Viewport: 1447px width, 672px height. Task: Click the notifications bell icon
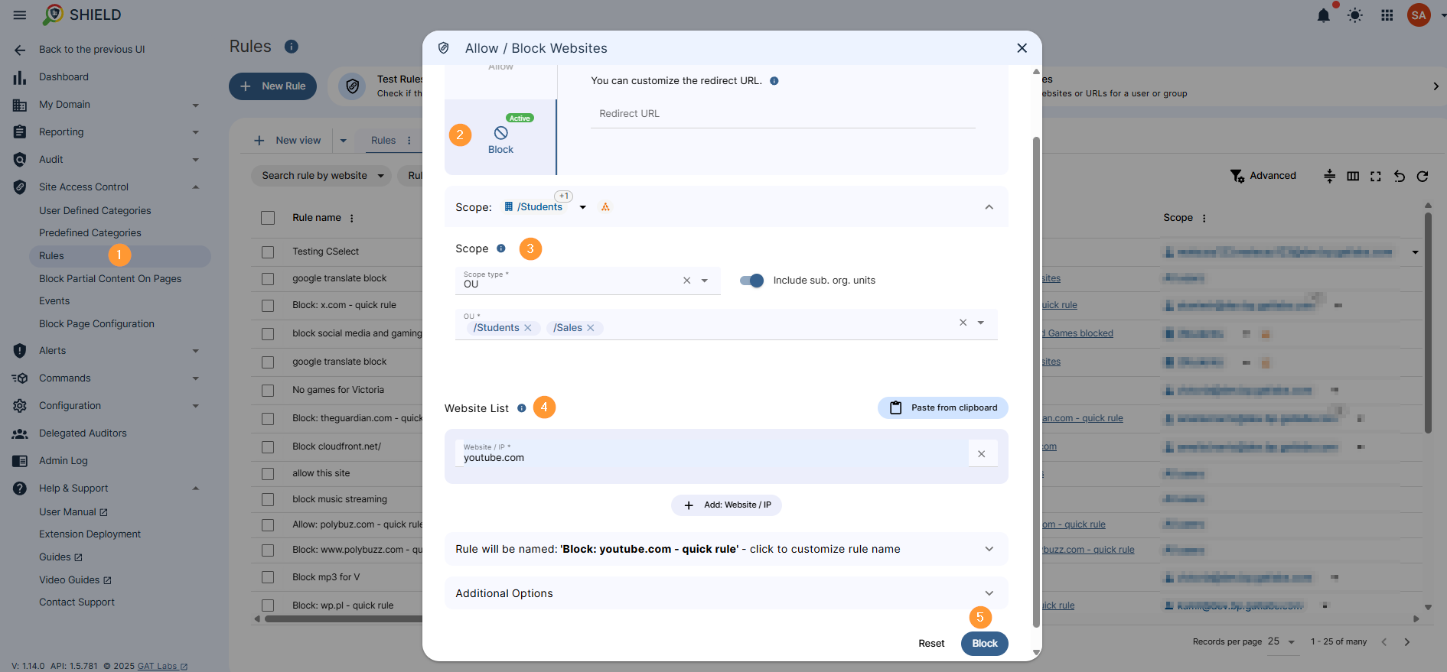1323,15
